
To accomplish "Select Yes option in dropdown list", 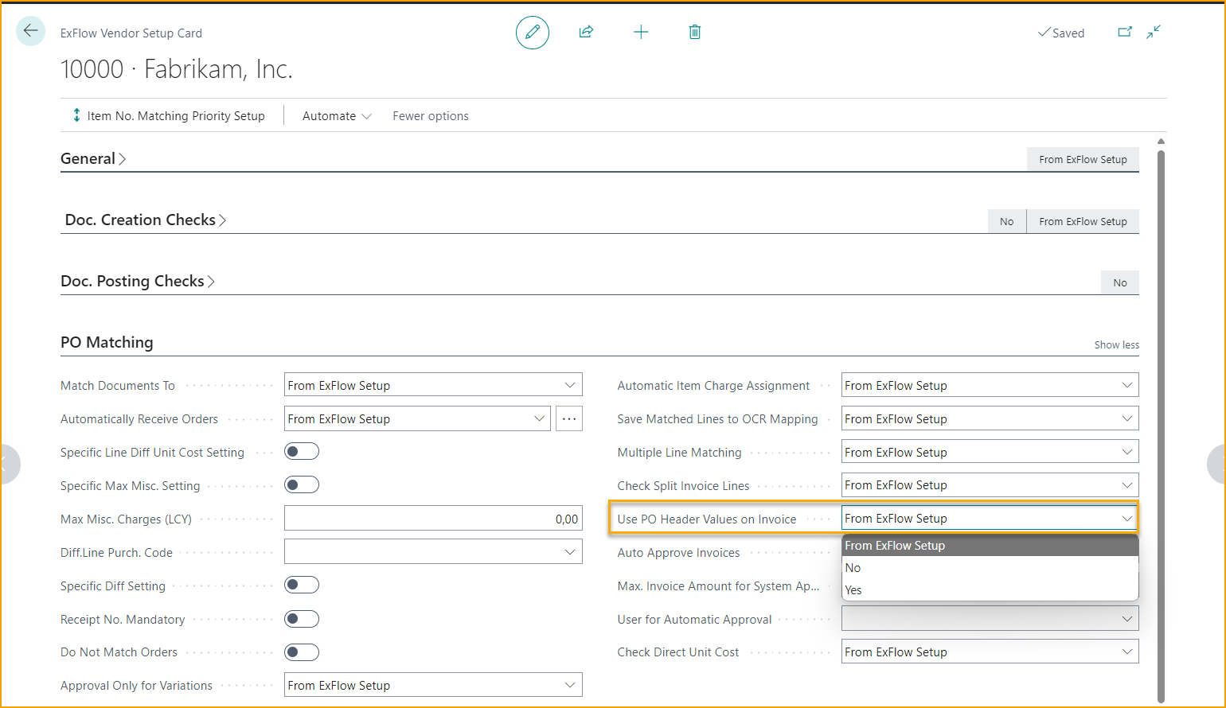I will tap(990, 590).
